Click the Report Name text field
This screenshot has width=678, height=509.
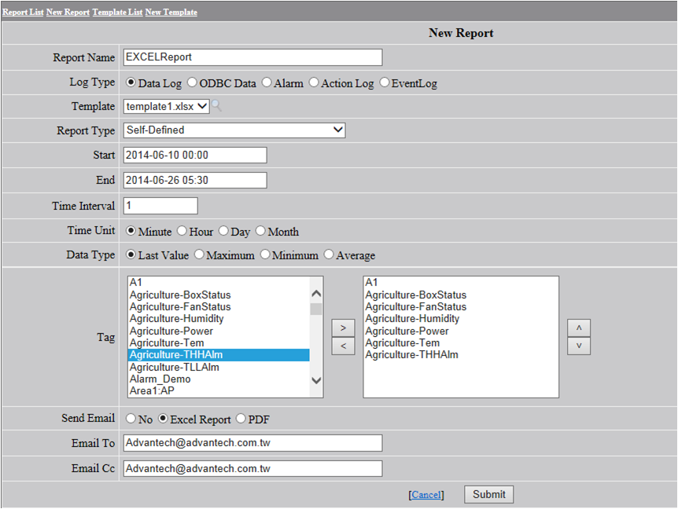(x=252, y=57)
